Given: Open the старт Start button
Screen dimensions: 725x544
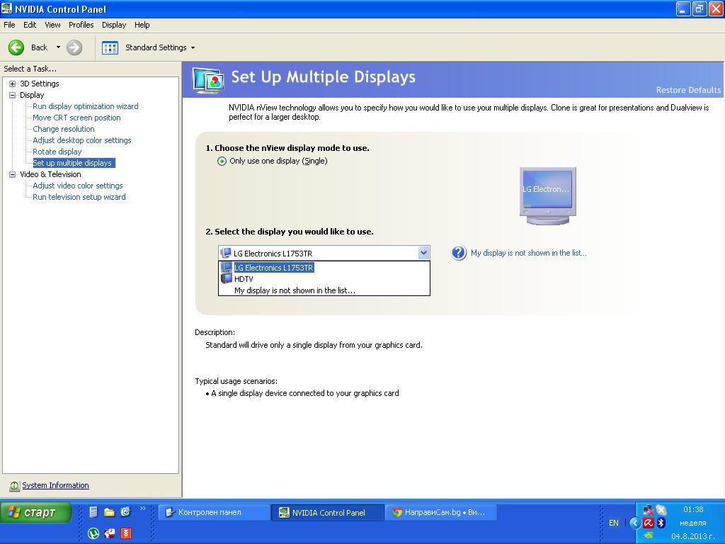Looking at the screenshot, I should point(35,513).
